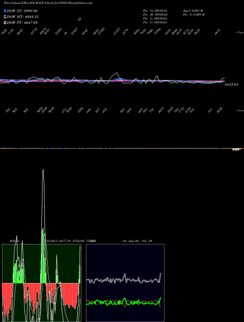Click the Pre V: 0.309 M value
The width and height of the screenshot is (244, 322).
194,15
